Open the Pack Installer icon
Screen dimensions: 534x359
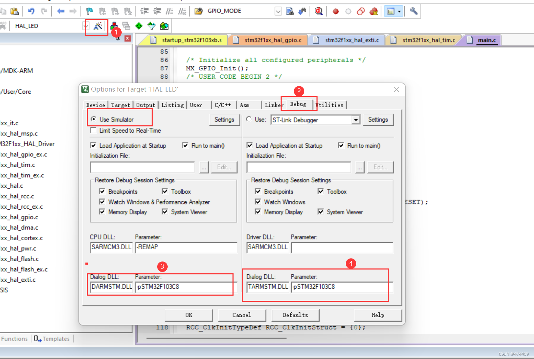coord(164,26)
